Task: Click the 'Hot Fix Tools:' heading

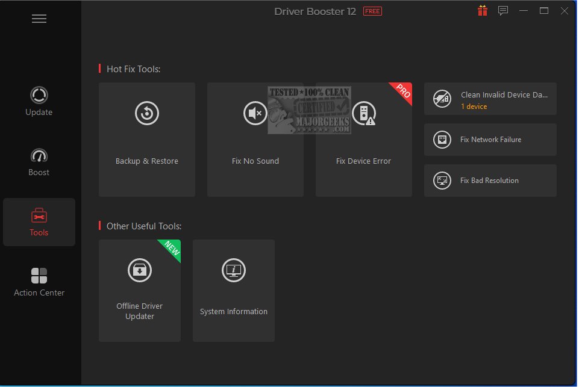Action: pos(133,69)
